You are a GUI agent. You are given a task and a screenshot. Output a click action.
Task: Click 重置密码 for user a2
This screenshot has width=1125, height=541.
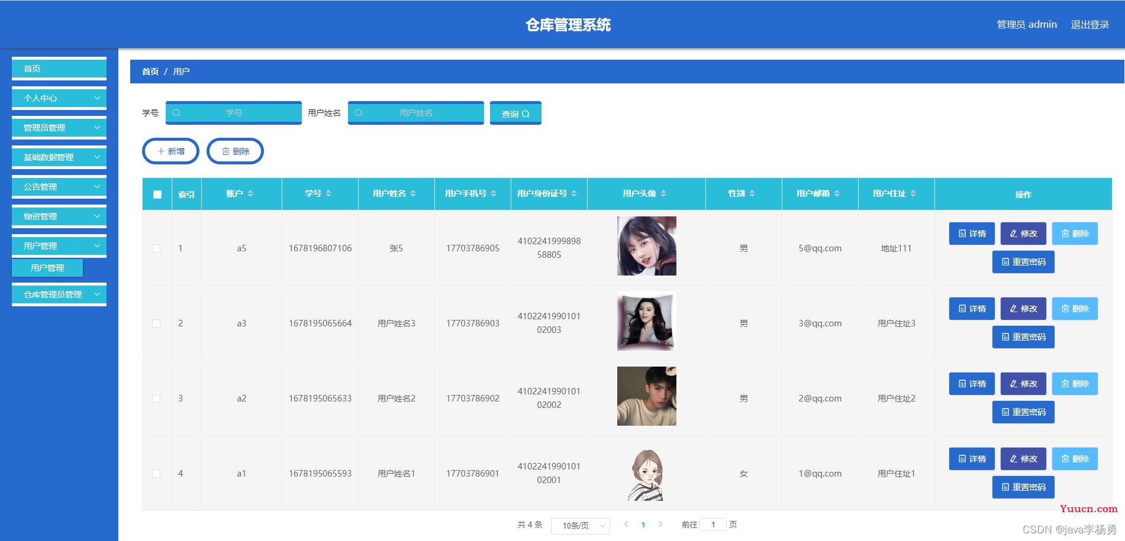pyautogui.click(x=1023, y=412)
